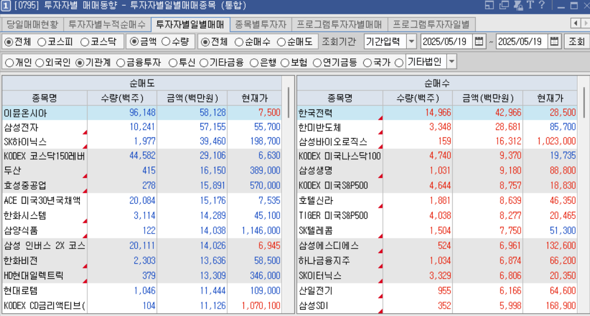The width and height of the screenshot is (590, 316).
Task: Select the 코스피 radio button
Action: 42,42
